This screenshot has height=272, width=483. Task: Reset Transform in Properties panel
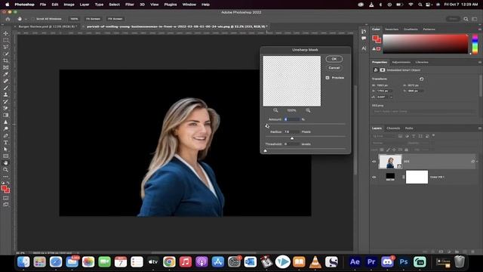[x=421, y=79]
